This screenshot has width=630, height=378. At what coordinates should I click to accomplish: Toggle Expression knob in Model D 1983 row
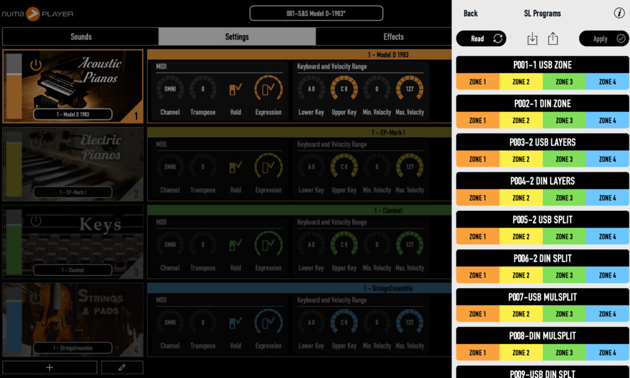coord(268,89)
